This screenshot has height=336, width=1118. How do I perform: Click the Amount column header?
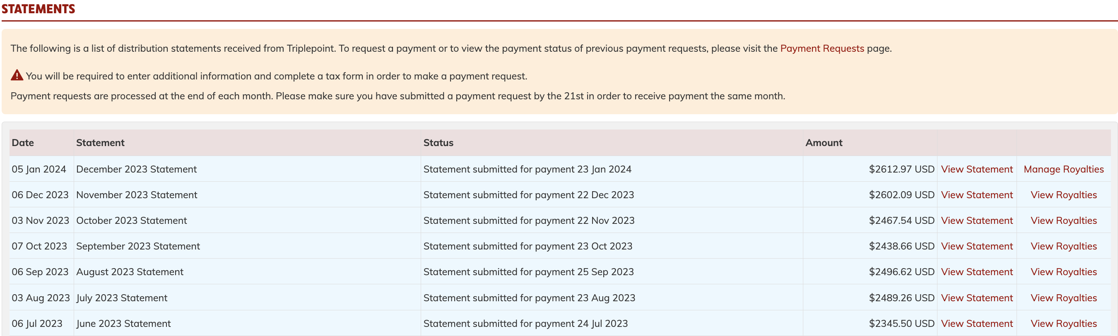pyautogui.click(x=823, y=143)
